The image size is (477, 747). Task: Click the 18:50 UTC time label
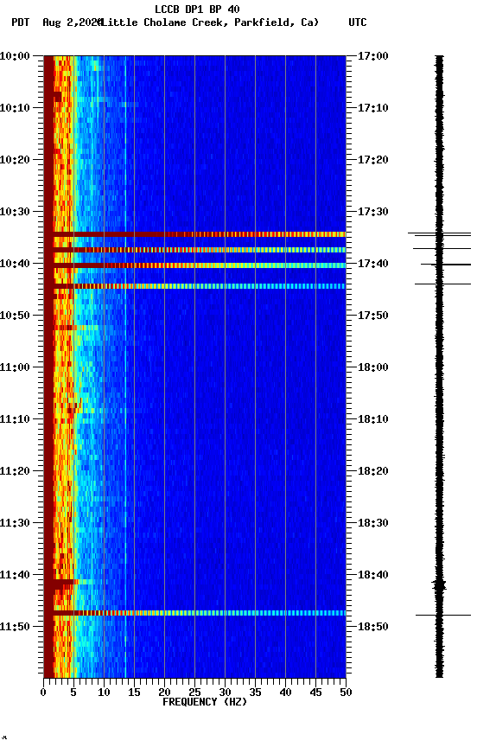click(372, 627)
